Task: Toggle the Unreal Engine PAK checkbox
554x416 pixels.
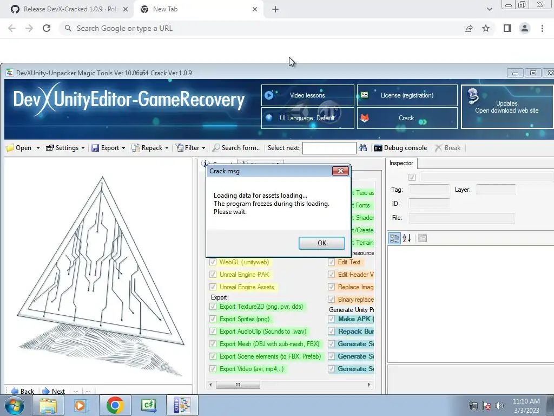Action: click(x=213, y=275)
